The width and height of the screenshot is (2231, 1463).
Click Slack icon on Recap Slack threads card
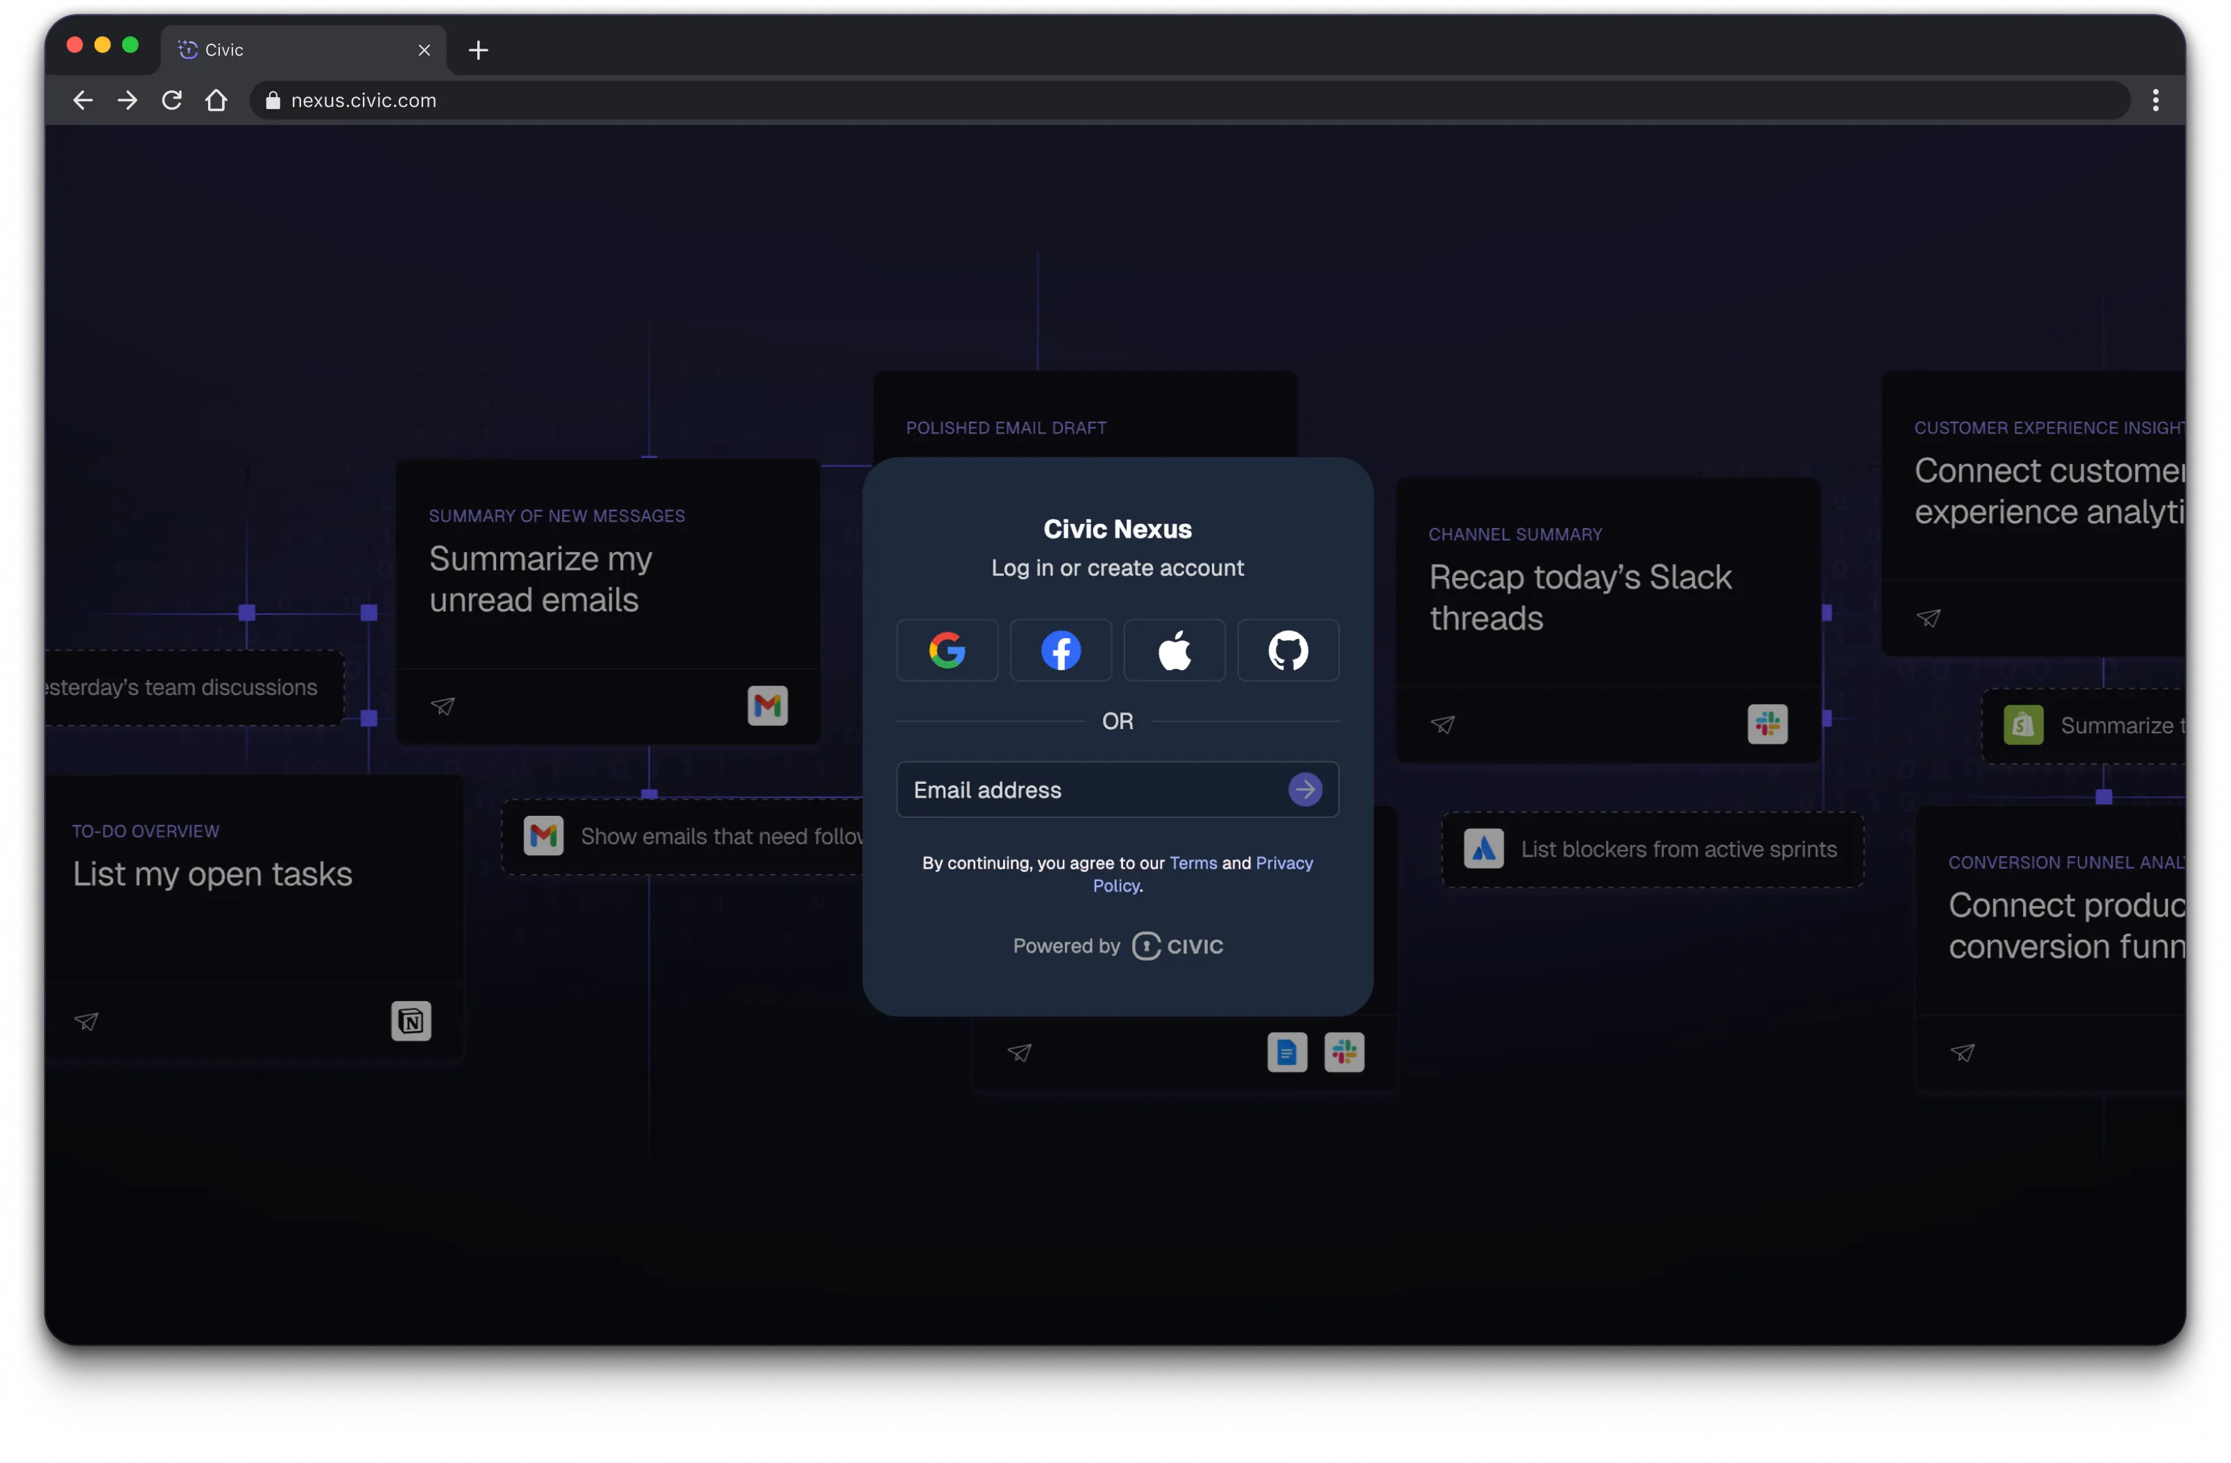[x=1767, y=724]
